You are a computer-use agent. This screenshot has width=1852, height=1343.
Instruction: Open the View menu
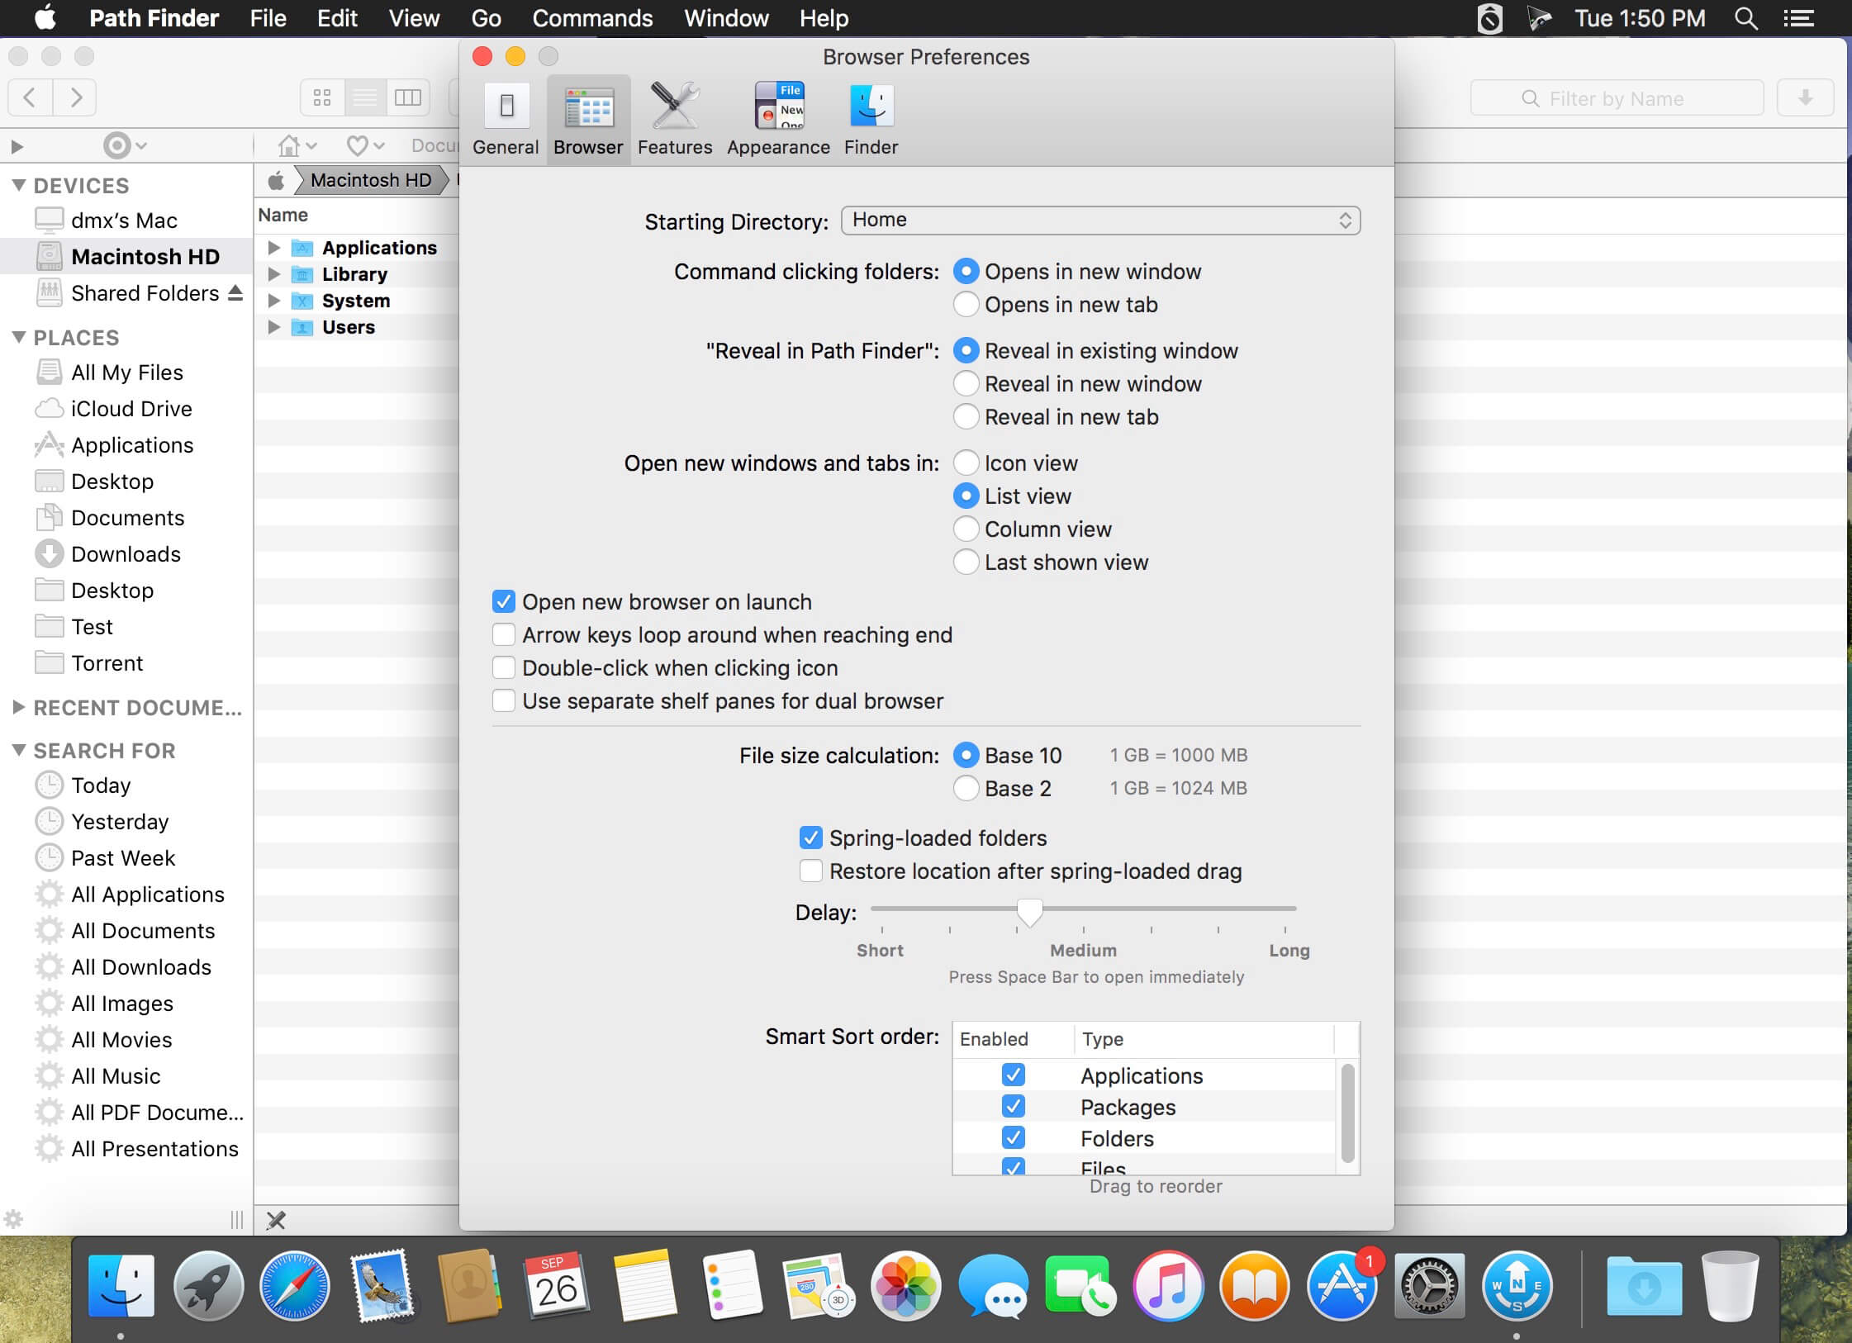coord(414,18)
